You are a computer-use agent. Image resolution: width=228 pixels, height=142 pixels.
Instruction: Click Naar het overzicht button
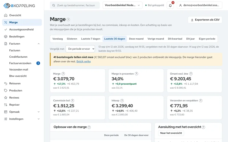171,133
